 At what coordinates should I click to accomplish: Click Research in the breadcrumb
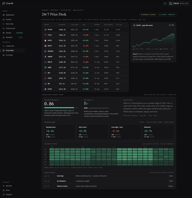[45, 10]
